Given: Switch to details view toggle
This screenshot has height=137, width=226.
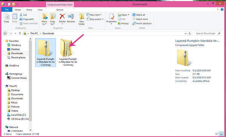Looking at the screenshot, I should (x=217, y=134).
